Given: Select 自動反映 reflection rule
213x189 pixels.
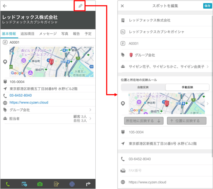Looking at the screenshot, I should (143, 87).
